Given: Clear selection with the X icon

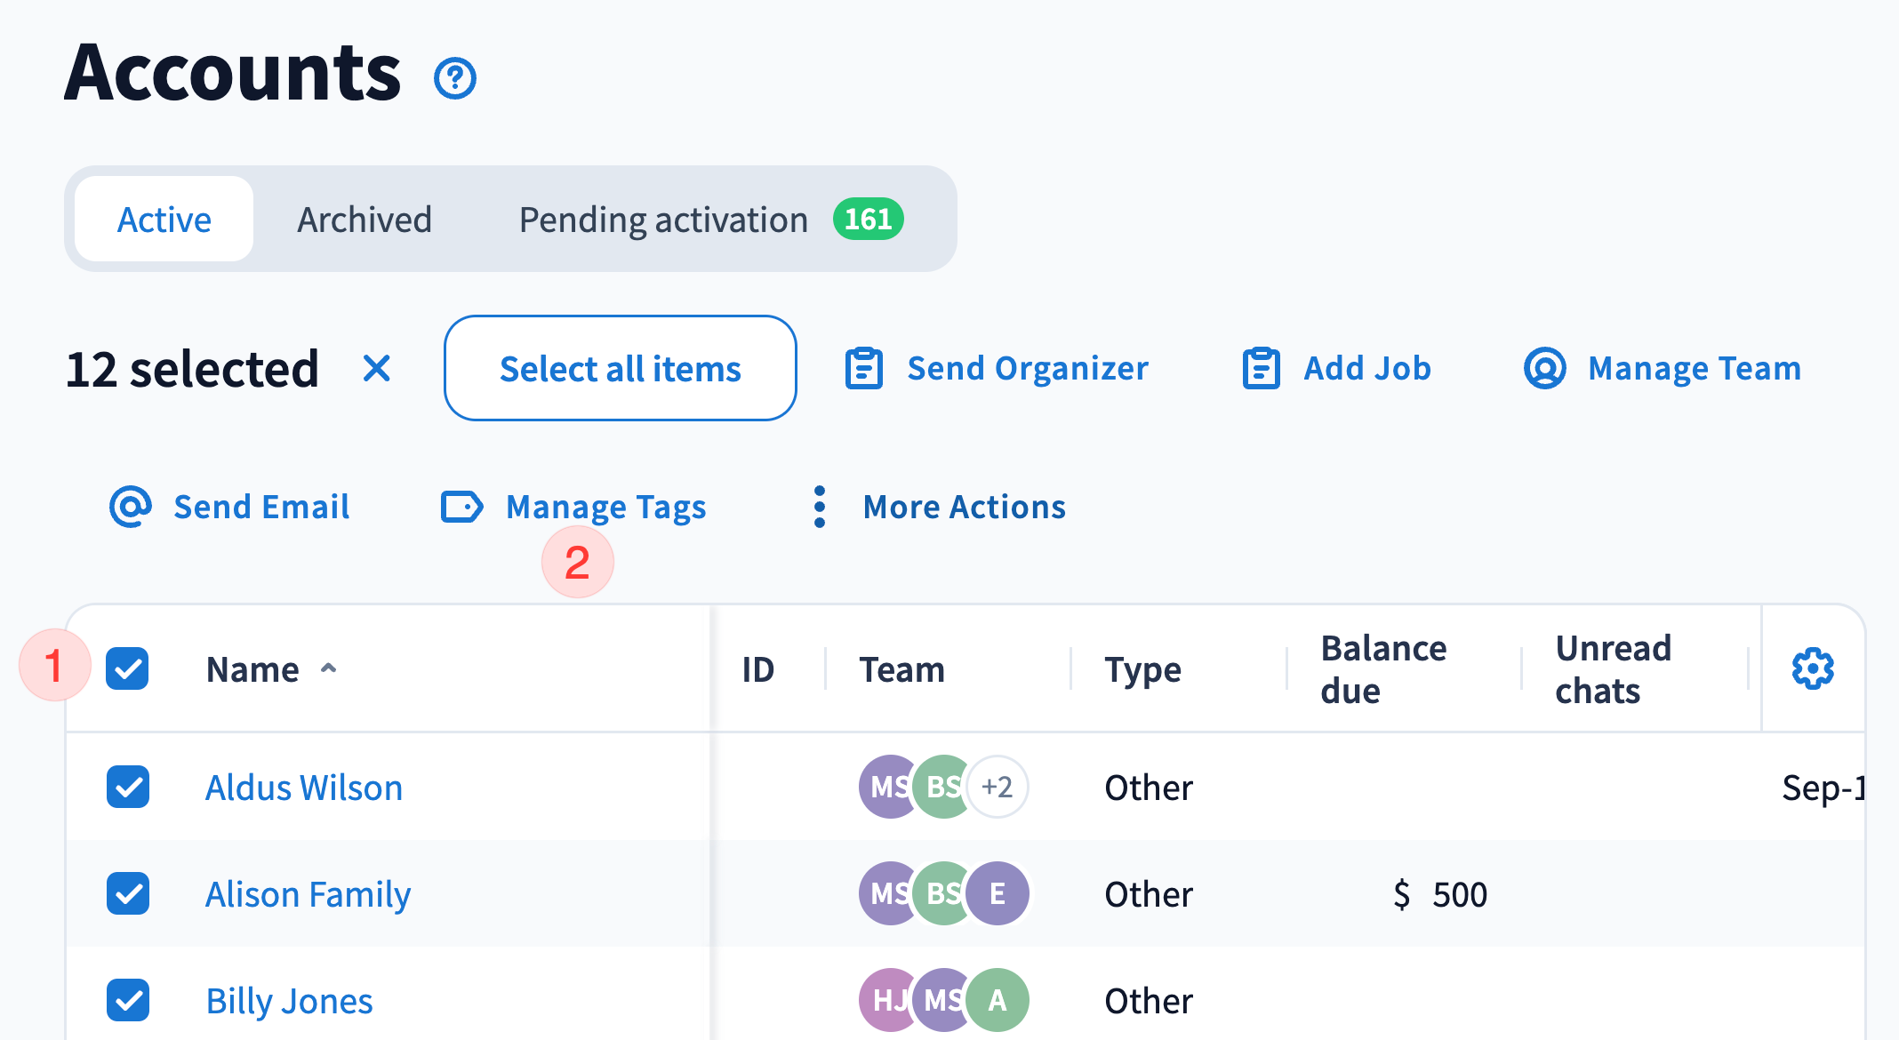Looking at the screenshot, I should pos(377,368).
